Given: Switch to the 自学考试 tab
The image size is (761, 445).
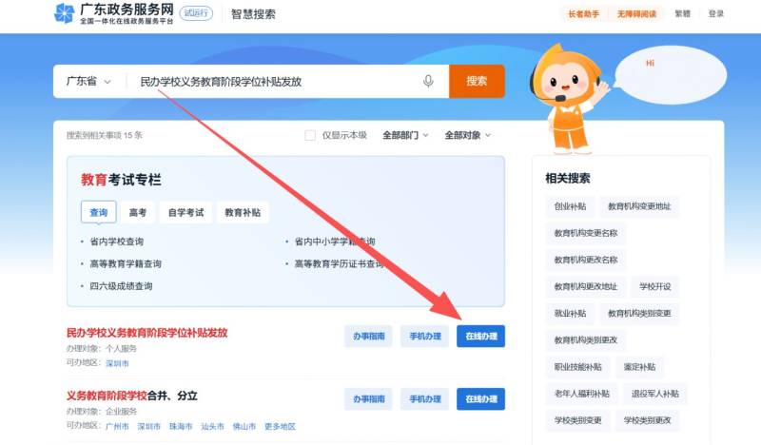Looking at the screenshot, I should (x=186, y=213).
